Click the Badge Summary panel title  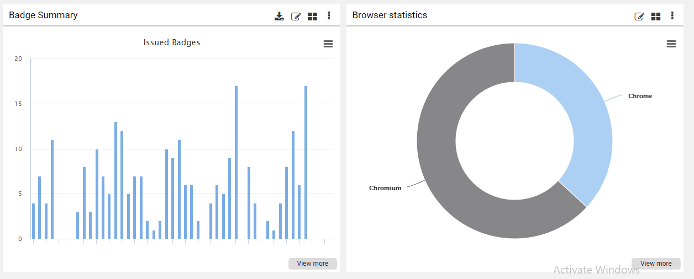tap(43, 15)
